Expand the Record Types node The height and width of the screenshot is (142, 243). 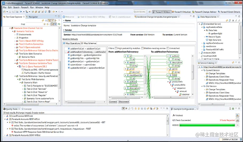205,37
